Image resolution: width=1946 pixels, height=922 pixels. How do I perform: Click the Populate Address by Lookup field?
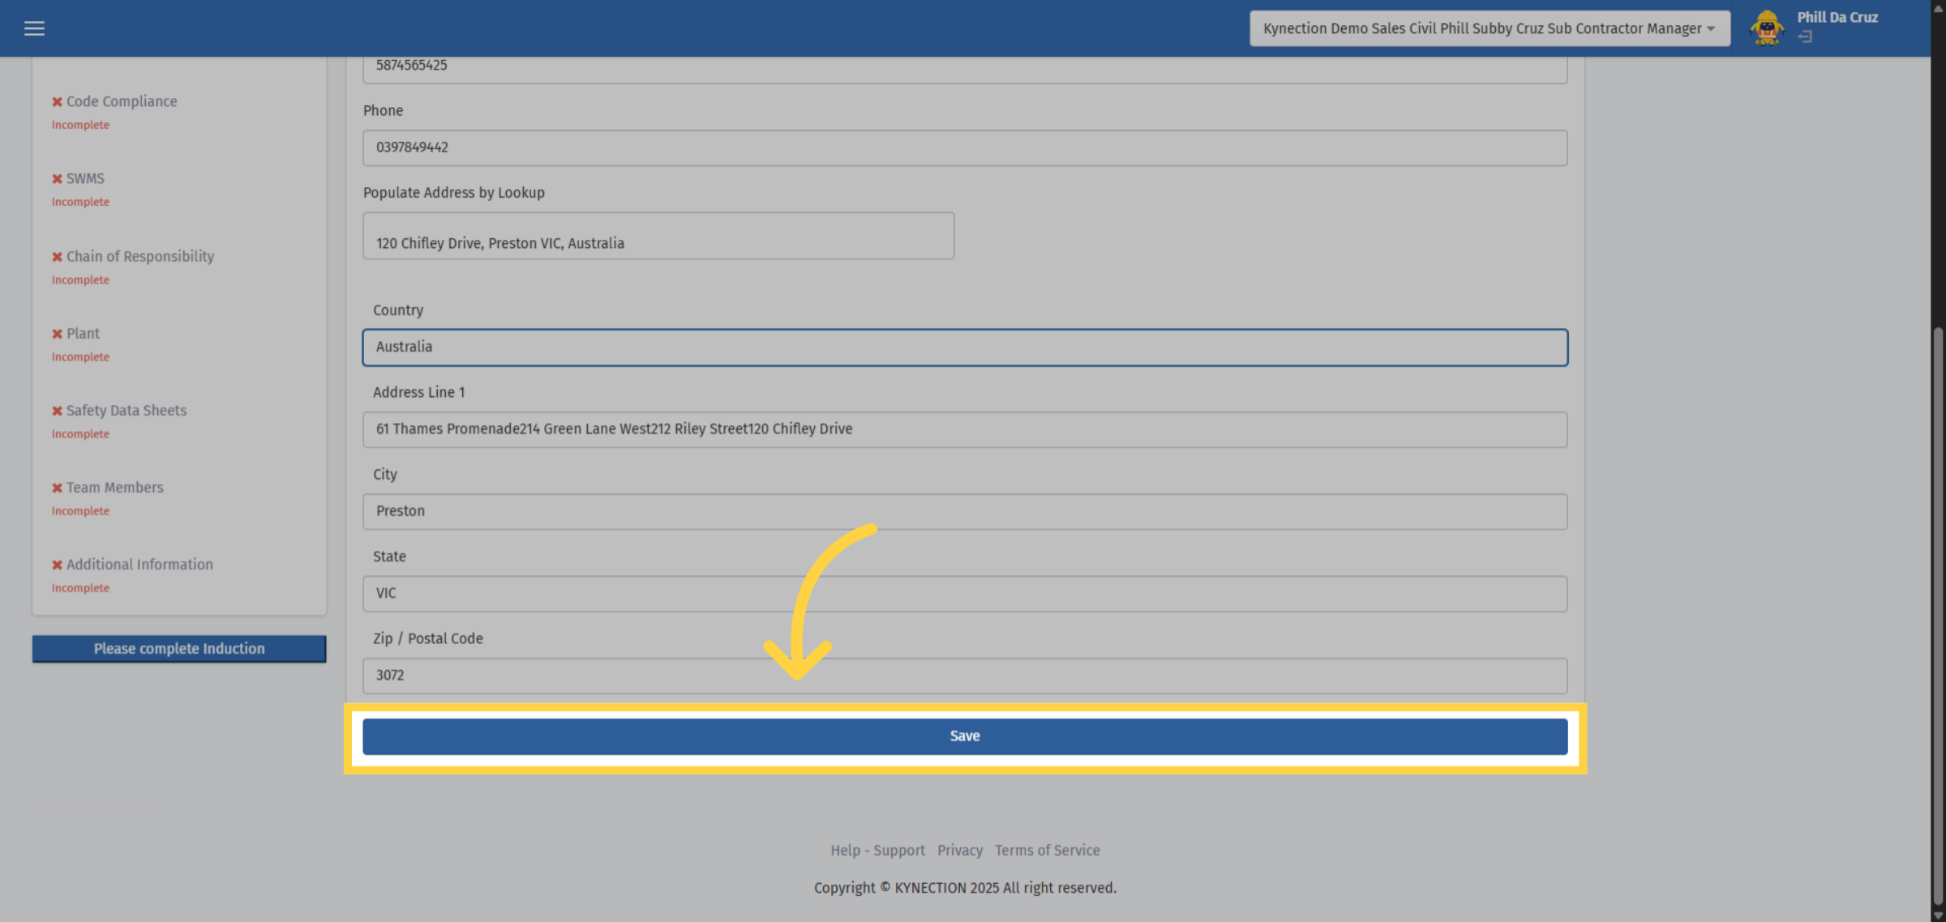point(658,236)
